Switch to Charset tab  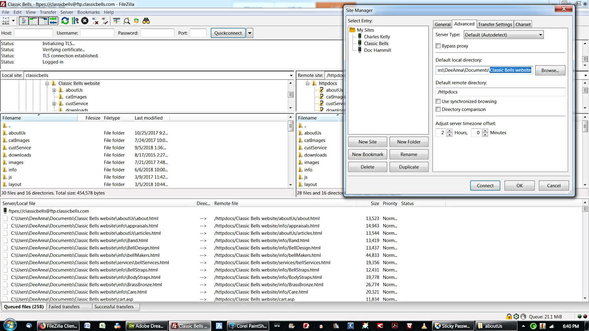pos(523,24)
